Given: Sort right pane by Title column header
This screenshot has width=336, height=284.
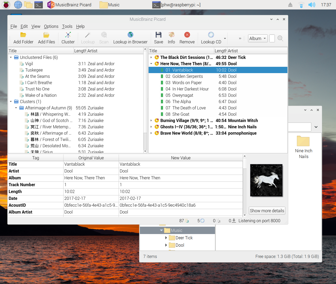Looking at the screenshot, I should pyautogui.click(x=181, y=51).
